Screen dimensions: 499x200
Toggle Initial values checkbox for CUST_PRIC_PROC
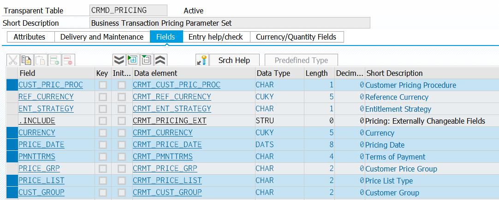pos(122,85)
